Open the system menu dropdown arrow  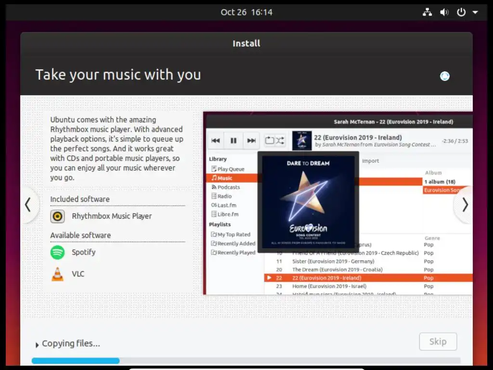coord(475,13)
